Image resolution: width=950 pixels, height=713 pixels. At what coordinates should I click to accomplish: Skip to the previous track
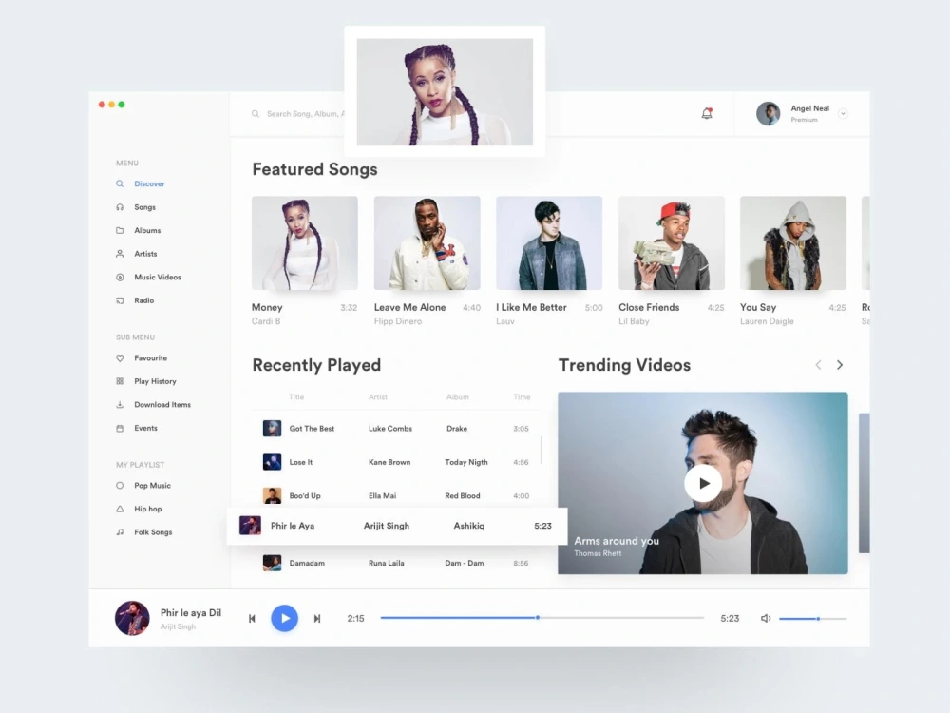click(252, 619)
